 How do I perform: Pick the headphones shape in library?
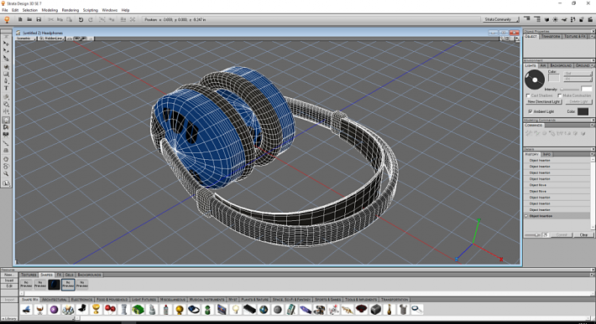click(x=193, y=310)
